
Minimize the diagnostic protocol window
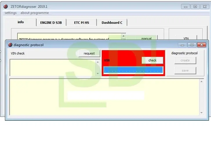click(182, 45)
